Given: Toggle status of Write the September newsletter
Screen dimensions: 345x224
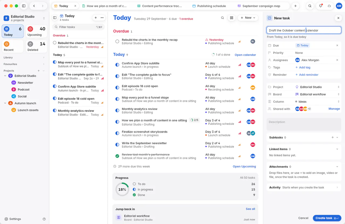Looking at the screenshot, I should (117, 145).
